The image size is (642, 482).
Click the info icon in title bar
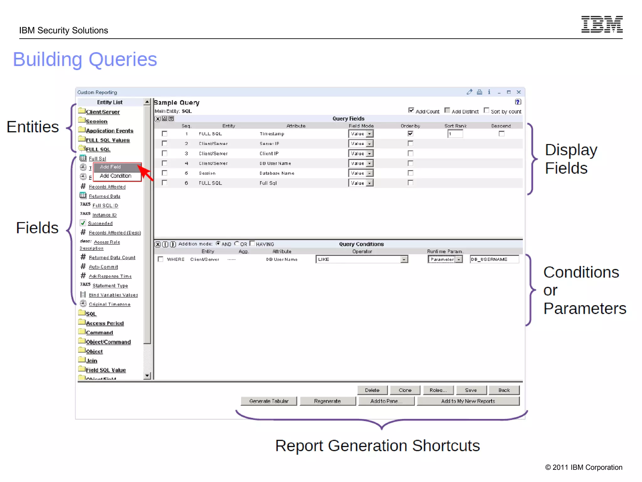(489, 92)
